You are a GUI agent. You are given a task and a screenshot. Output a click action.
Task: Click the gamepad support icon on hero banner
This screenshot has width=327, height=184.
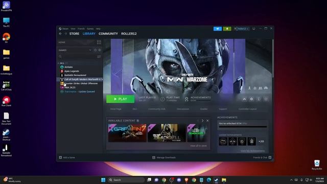(x=266, y=88)
